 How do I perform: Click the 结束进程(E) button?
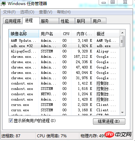(x=109, y=121)
